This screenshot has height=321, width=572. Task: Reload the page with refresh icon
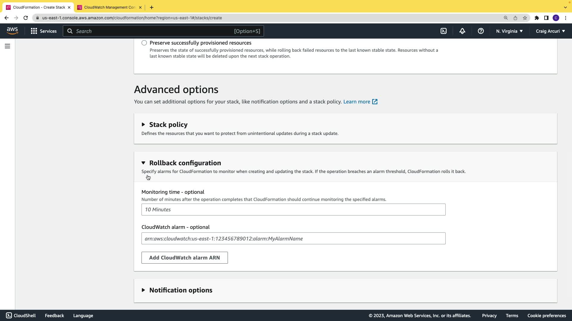click(x=26, y=18)
